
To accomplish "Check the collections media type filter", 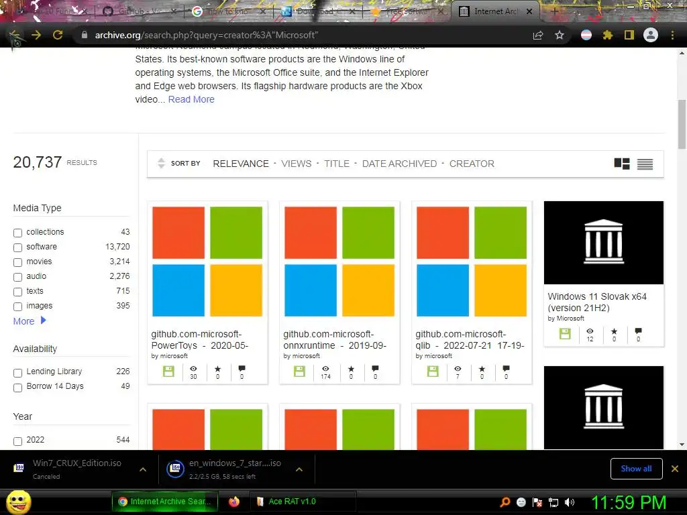I will coord(17,233).
